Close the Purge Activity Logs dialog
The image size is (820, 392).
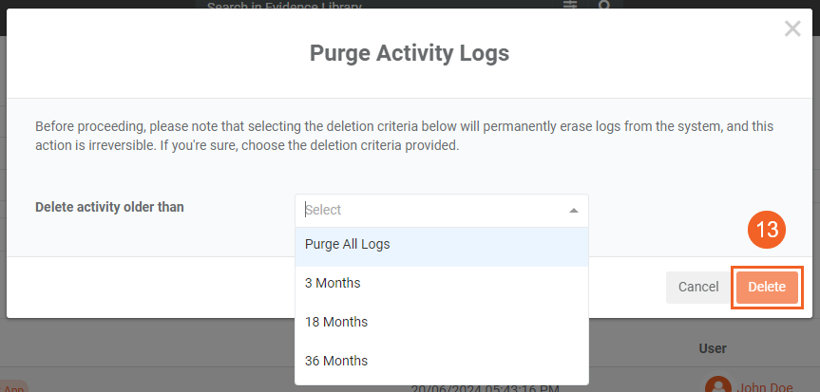[x=792, y=29]
